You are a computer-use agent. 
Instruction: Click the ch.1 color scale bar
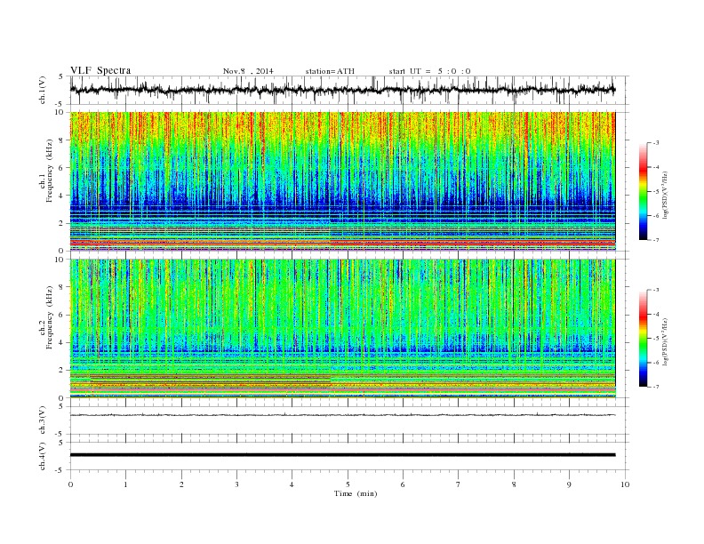point(644,191)
